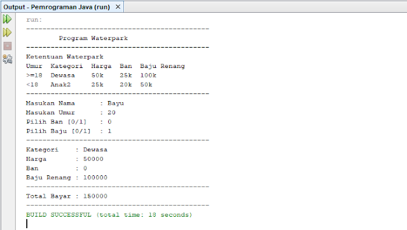Click the 'Ketentuan Waterpark' line

[65, 57]
